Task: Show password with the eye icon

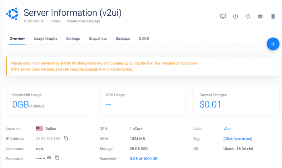Action: [49, 158]
